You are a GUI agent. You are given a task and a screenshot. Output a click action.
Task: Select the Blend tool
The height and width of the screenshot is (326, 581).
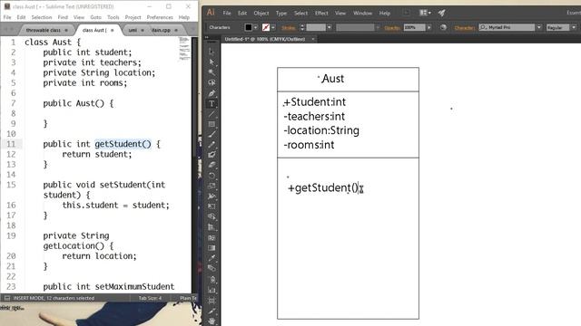pyautogui.click(x=212, y=268)
